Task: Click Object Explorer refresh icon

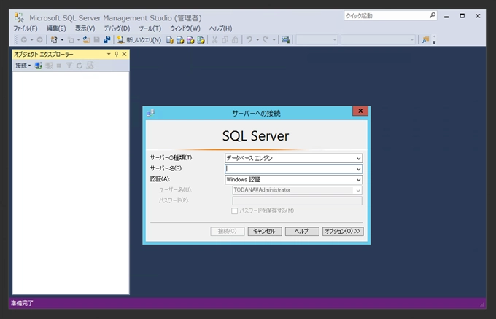Action: pyautogui.click(x=80, y=66)
